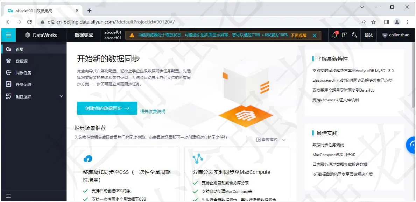Viewport: 416px width, 202px height.
Task: Click the node graph icon on MaxCompute card
Action: 198,158
